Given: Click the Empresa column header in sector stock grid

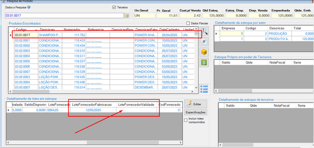Looking at the screenshot, I should tap(232, 28).
